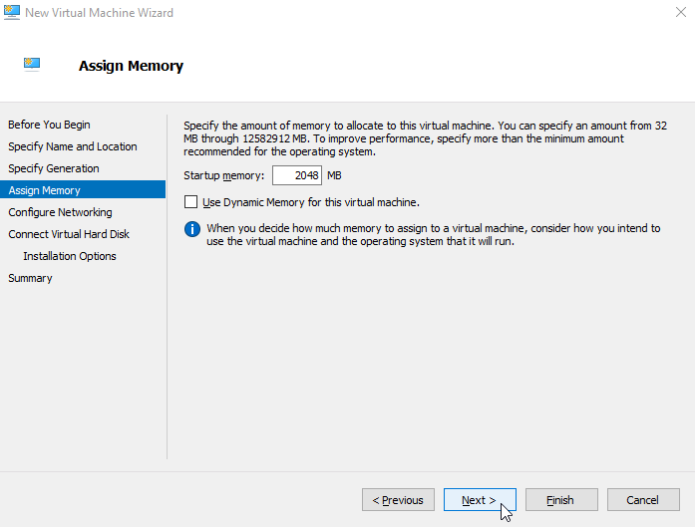The height and width of the screenshot is (527, 695).
Task: Click the wizard icon in title bar
Action: click(12, 12)
